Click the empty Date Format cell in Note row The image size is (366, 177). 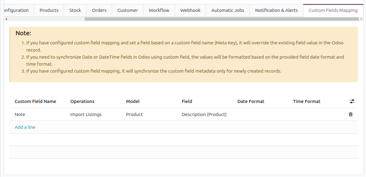[x=263, y=114]
